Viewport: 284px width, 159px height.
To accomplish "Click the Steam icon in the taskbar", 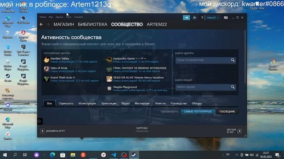I will tap(134, 155).
